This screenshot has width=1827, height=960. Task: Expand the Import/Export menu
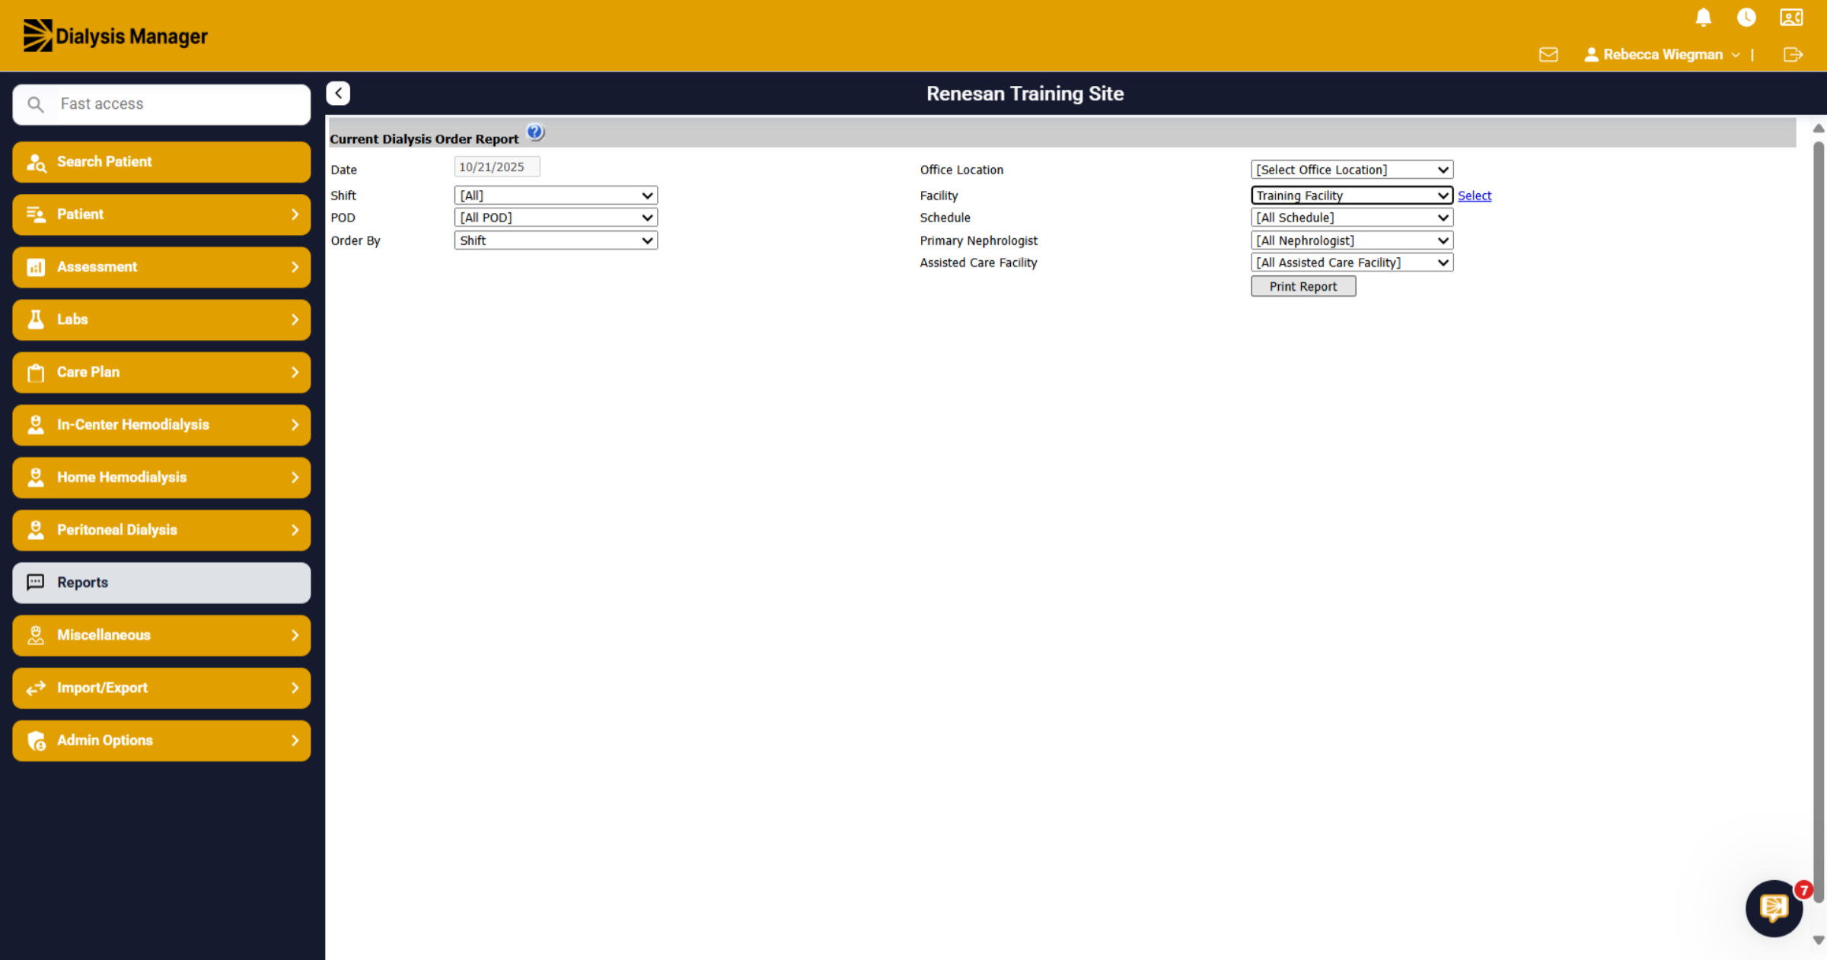(161, 688)
